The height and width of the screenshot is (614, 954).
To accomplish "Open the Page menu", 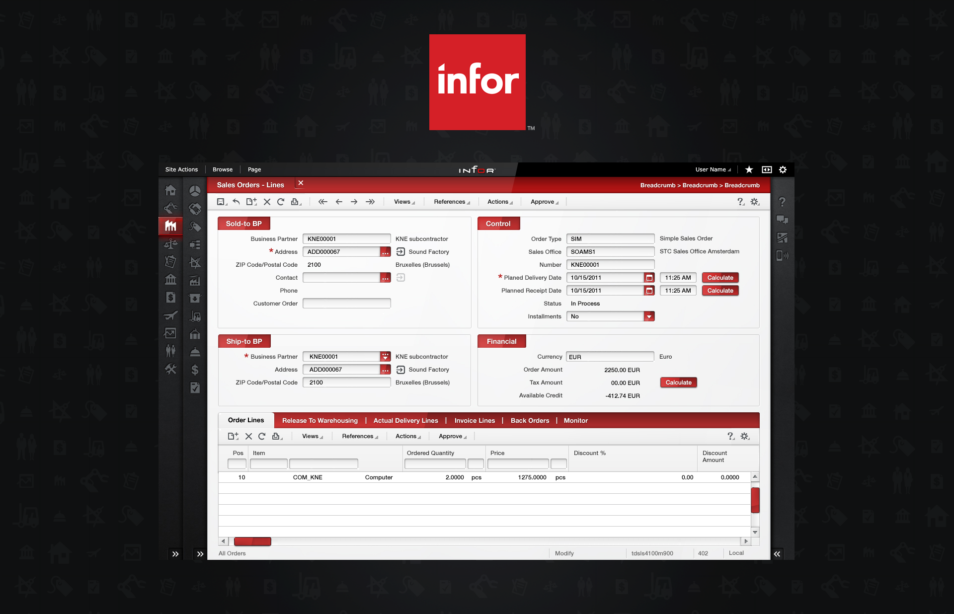I will pos(254,169).
